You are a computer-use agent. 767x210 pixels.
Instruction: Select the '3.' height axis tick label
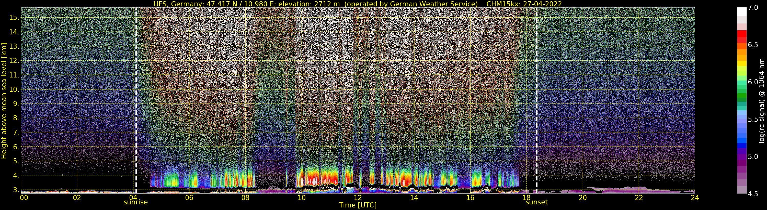coord(16,190)
